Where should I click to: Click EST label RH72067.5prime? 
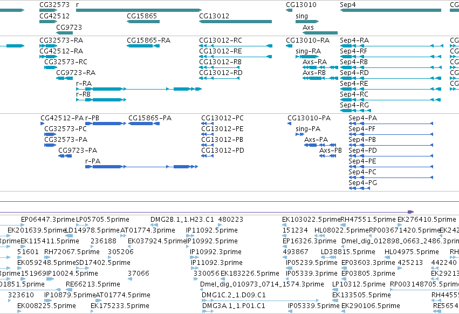click(72, 252)
